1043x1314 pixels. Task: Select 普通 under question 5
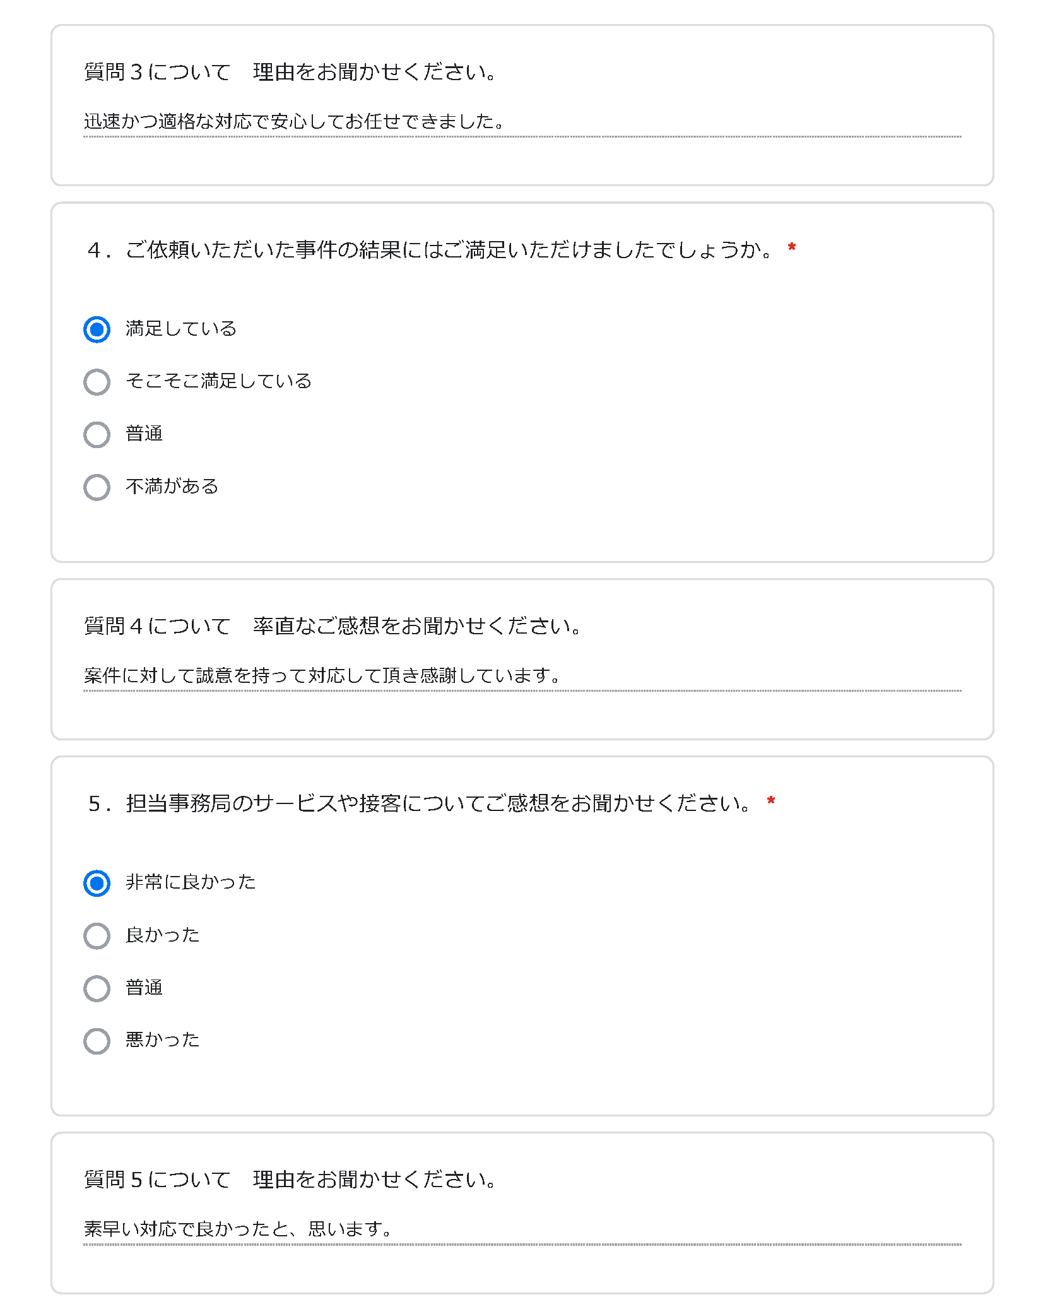[97, 988]
